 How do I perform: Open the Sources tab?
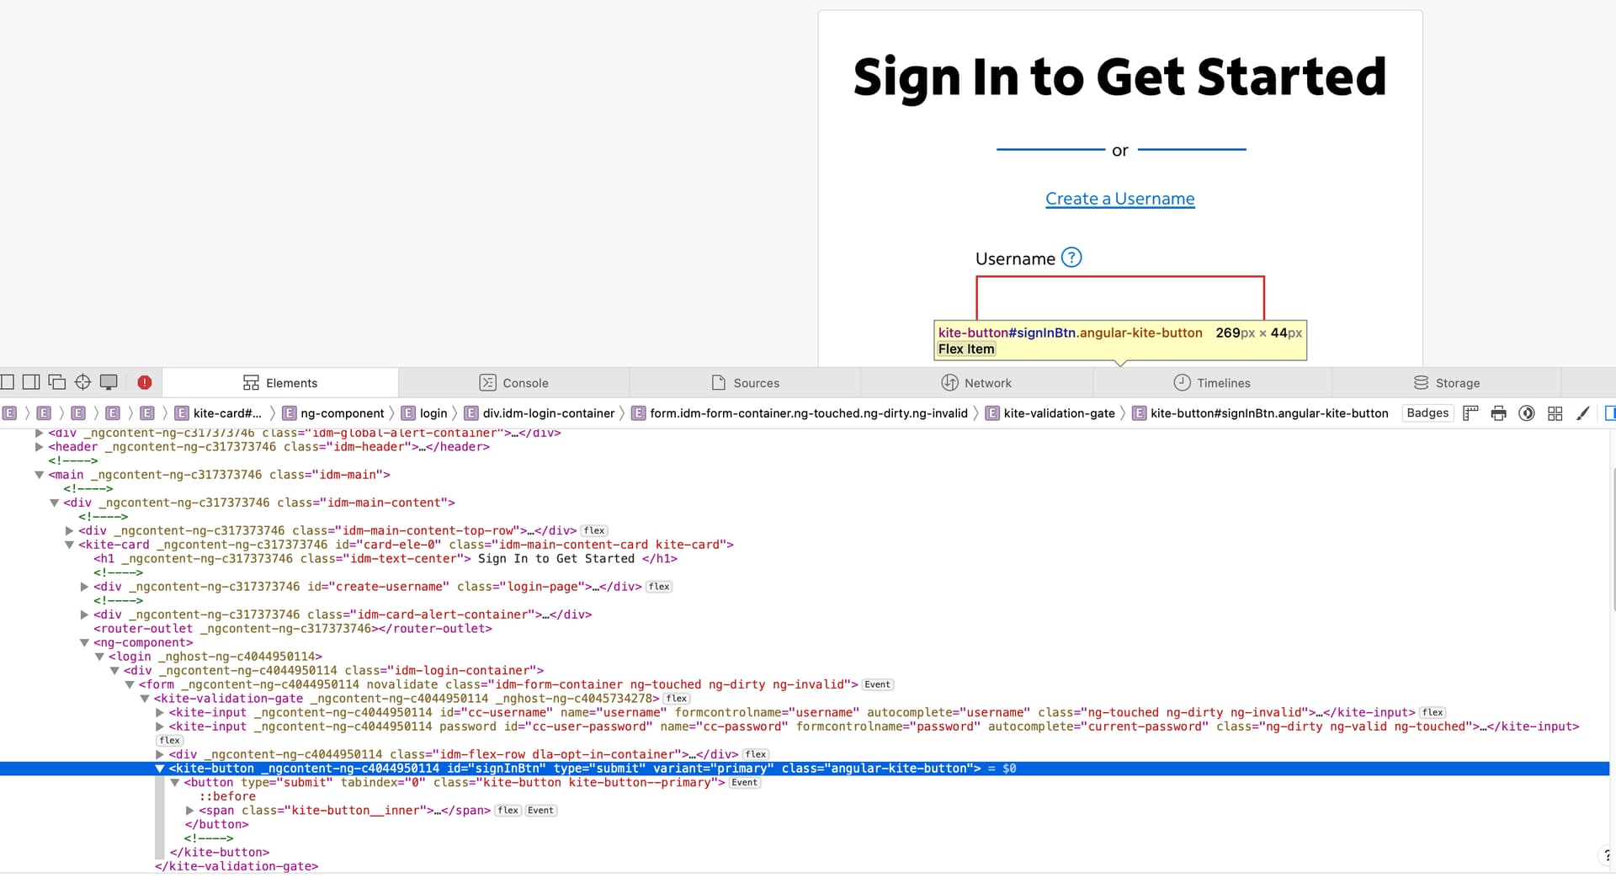(746, 383)
